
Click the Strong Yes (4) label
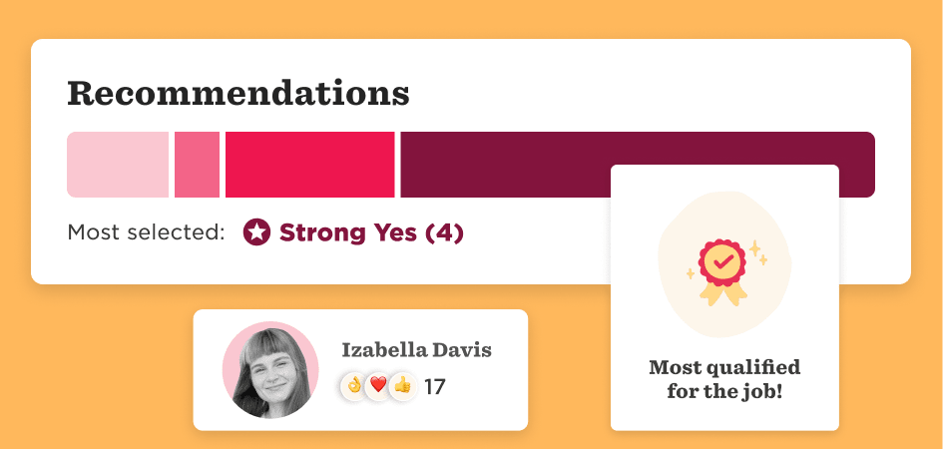tap(371, 232)
